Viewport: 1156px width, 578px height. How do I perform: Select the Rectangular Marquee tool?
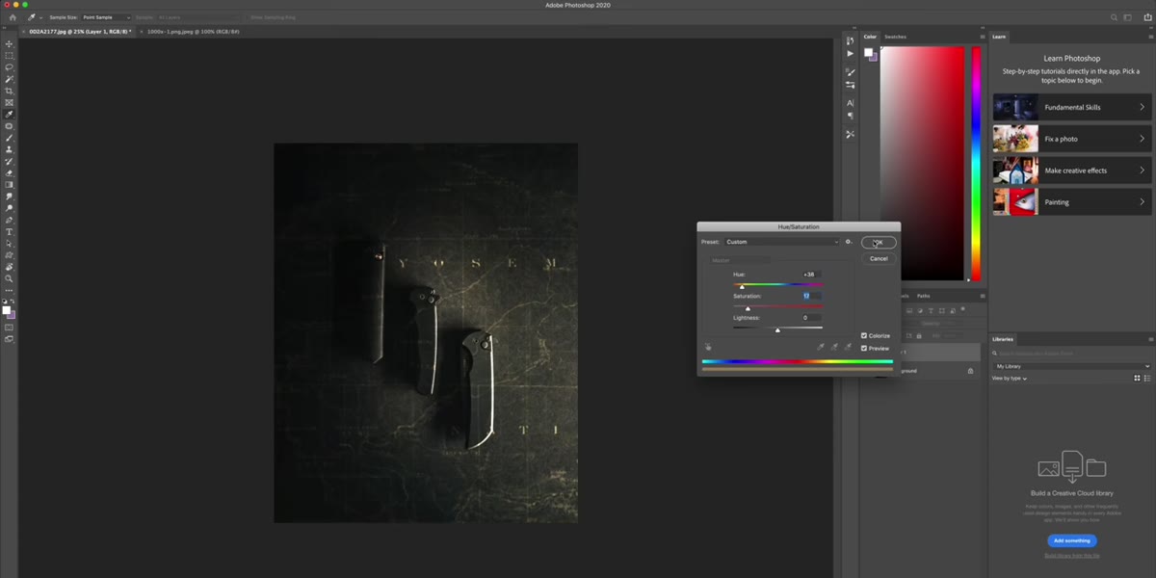click(x=10, y=56)
